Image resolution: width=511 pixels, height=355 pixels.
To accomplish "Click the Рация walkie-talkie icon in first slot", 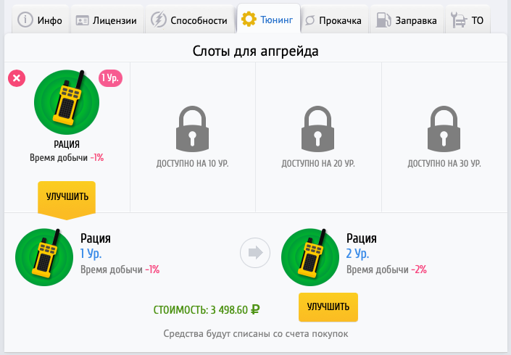I will (67, 102).
